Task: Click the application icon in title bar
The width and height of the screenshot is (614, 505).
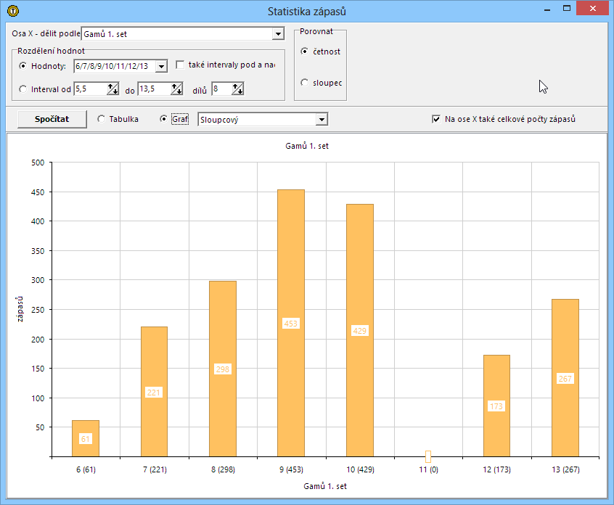Action: coord(12,11)
